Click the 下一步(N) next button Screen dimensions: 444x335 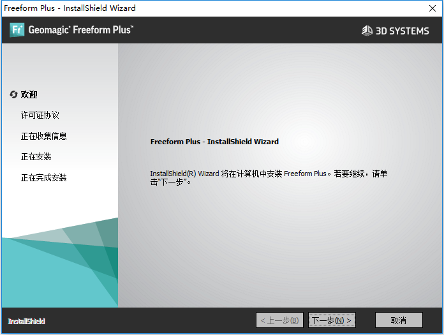pos(332,320)
